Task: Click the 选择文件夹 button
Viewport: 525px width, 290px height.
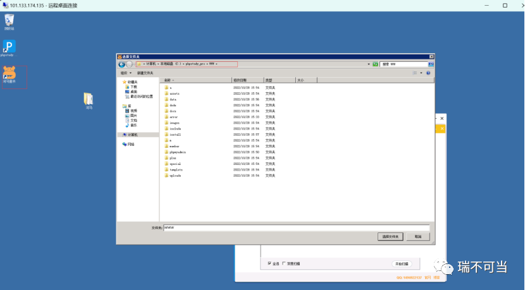Action: [x=390, y=236]
